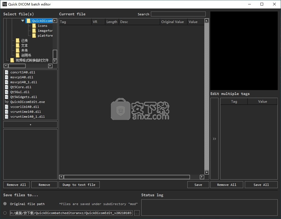Maximize the Quick DICOM batch editor window
Image resolution: width=281 pixels, height=219 pixels.
pos(262,4)
